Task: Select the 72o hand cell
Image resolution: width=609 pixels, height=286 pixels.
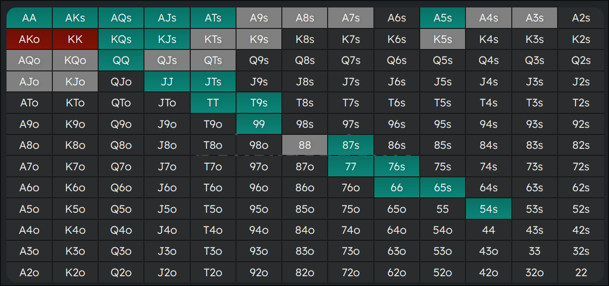Action: pyautogui.click(x=351, y=273)
